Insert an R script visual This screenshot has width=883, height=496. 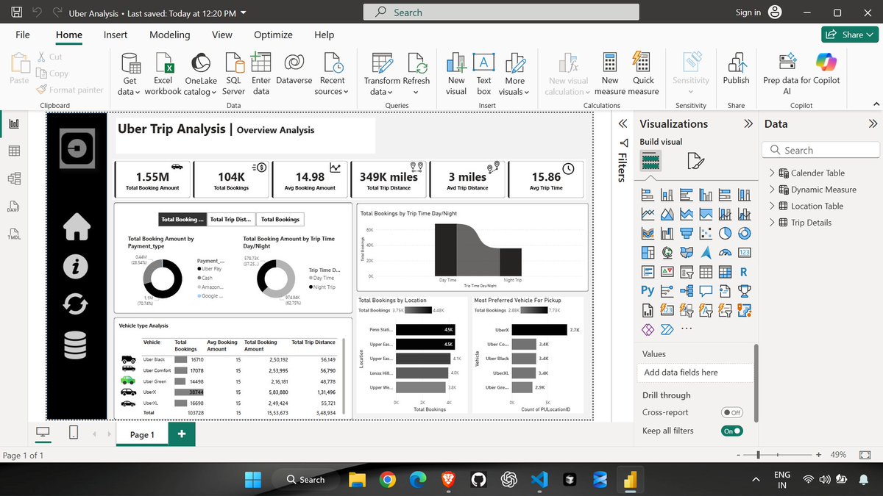(744, 272)
